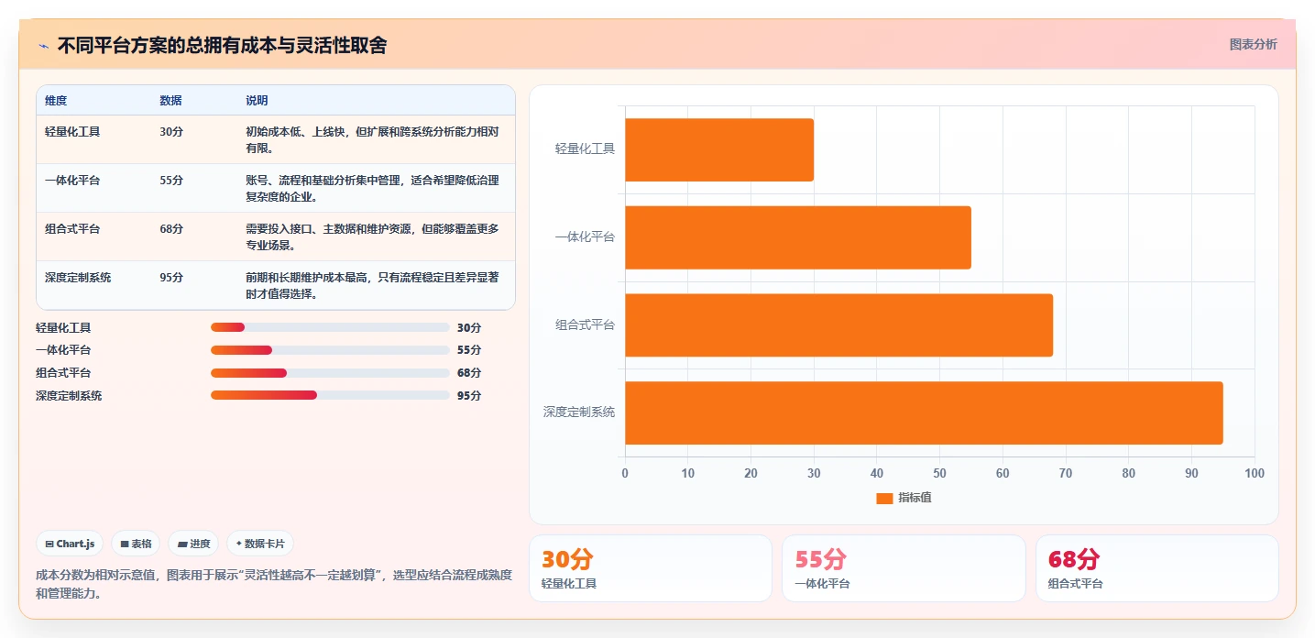Open the 68分 组合式平台 data card
Viewport: 1315px width, 638px height.
point(1156,568)
